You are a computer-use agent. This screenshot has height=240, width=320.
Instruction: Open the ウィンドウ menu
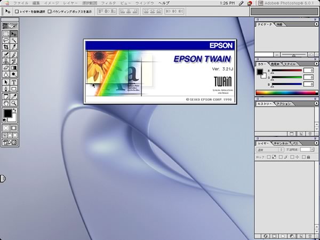[145, 3]
